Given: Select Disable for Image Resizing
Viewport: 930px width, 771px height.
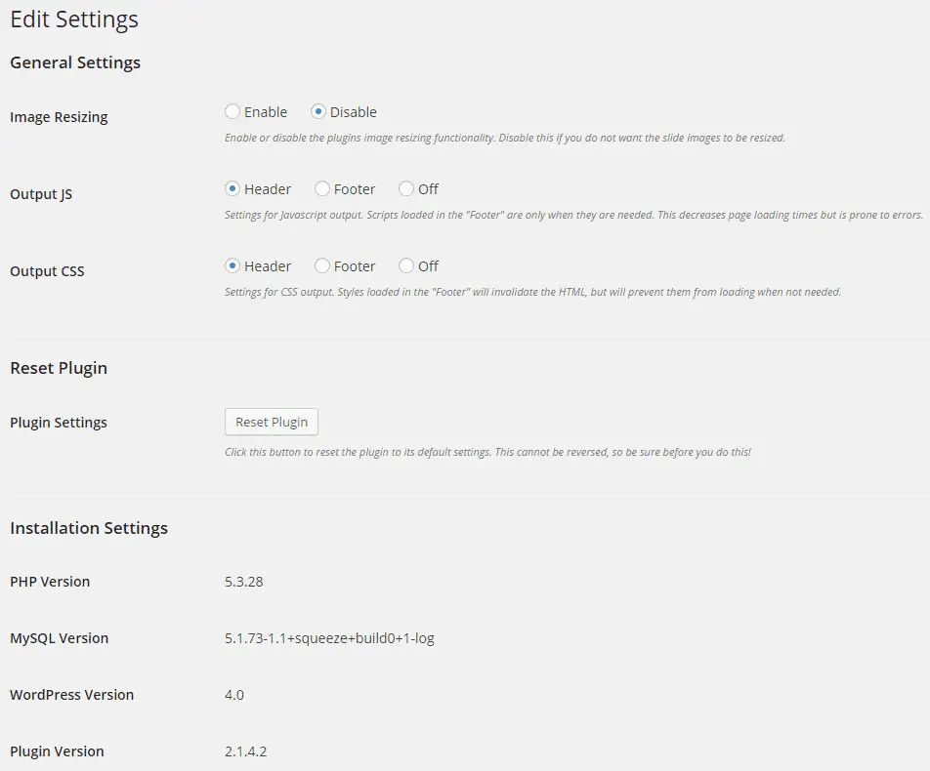Looking at the screenshot, I should tap(318, 111).
